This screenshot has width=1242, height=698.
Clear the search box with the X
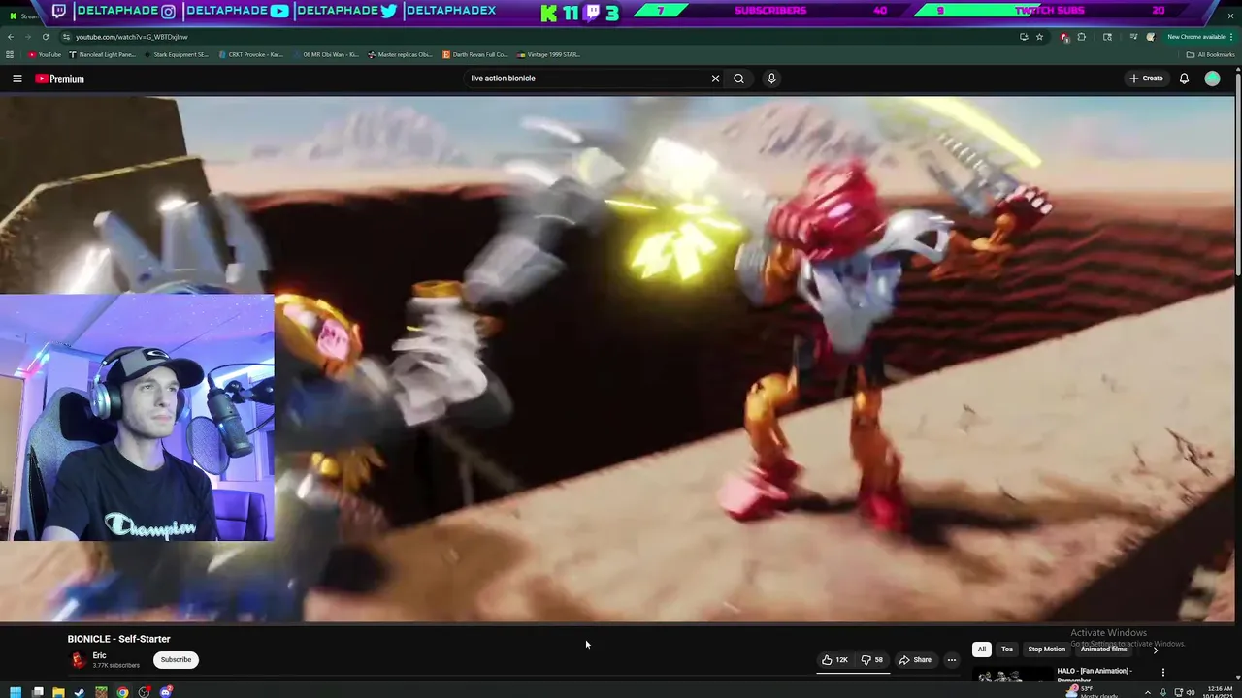715,79
